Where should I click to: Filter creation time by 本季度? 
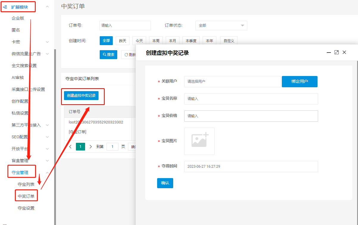tap(191, 41)
